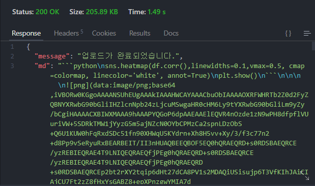Click the curly braces format icon
The image size is (315, 186).
click(x=288, y=34)
